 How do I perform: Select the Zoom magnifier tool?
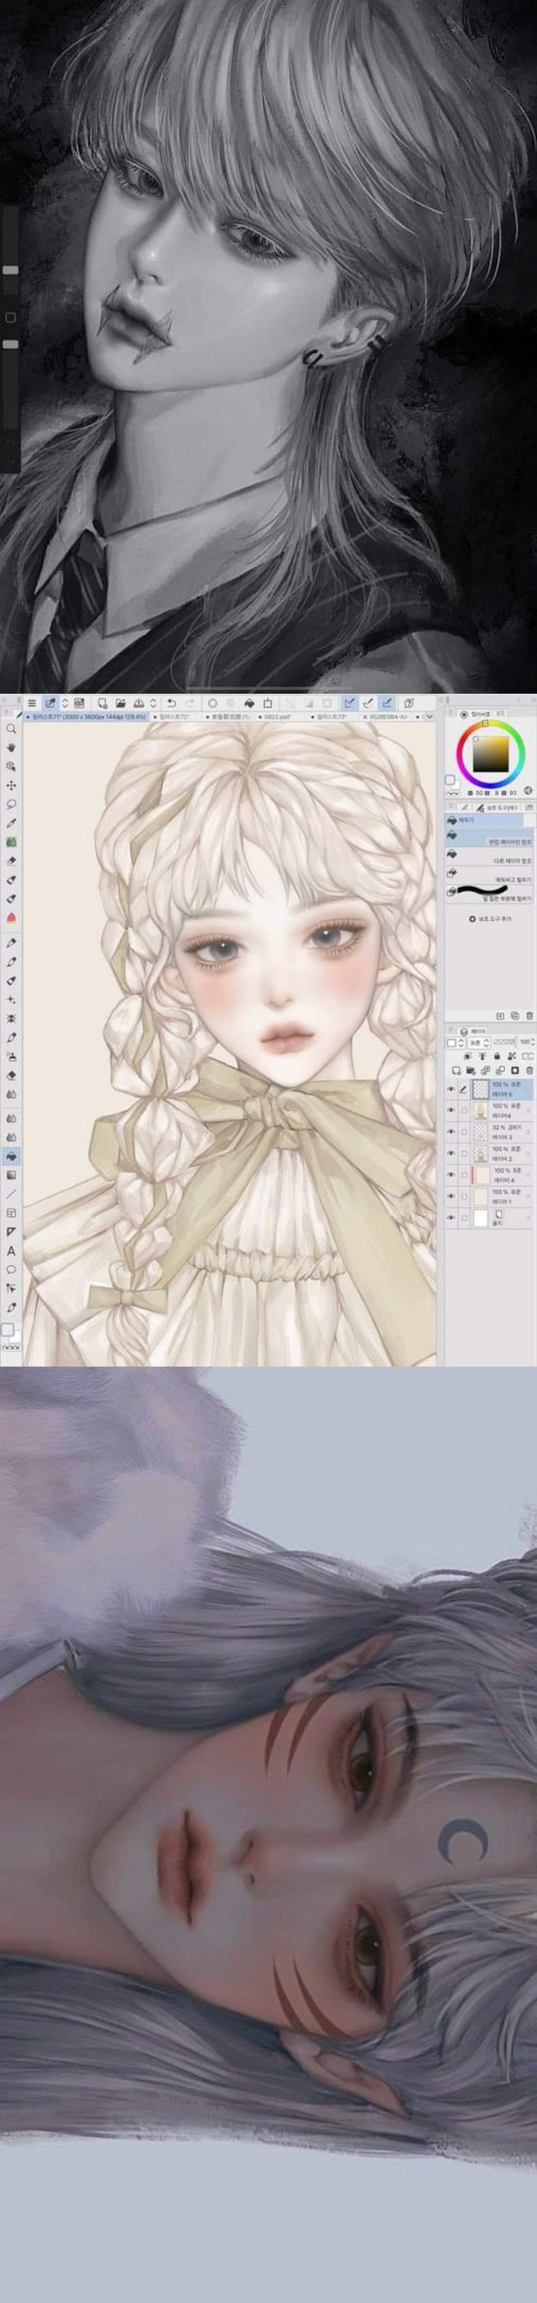[11, 729]
